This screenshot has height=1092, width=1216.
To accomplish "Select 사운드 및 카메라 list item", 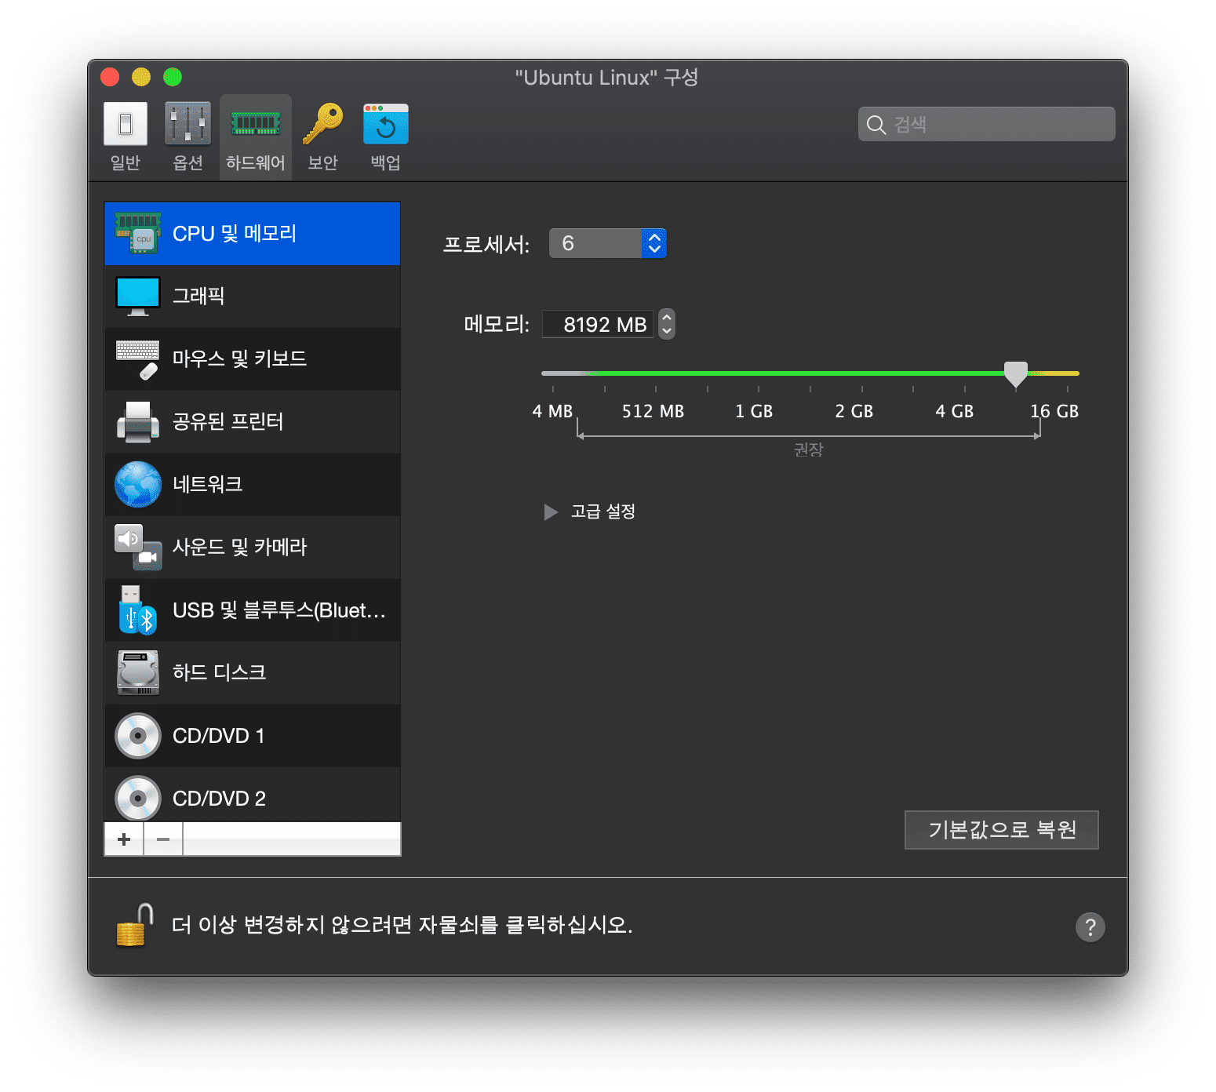I will [x=253, y=548].
